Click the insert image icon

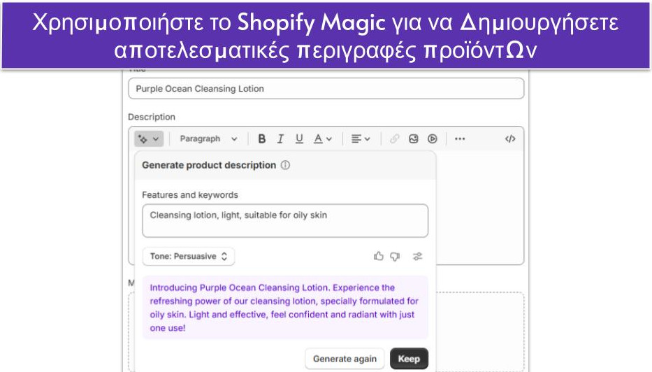coord(413,139)
